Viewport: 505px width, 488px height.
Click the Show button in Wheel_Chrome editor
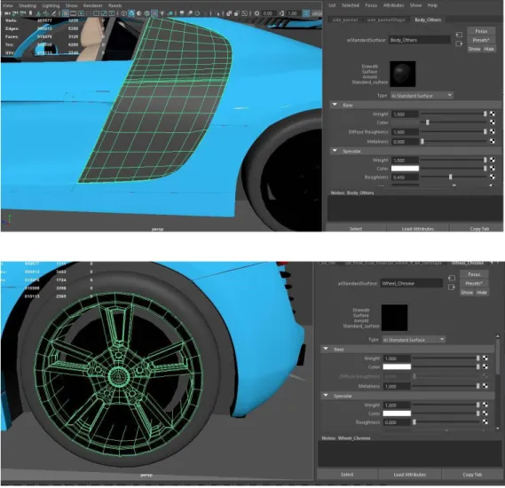pyautogui.click(x=467, y=292)
